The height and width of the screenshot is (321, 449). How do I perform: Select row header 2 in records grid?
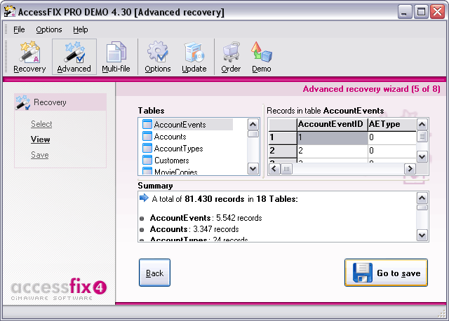point(282,151)
